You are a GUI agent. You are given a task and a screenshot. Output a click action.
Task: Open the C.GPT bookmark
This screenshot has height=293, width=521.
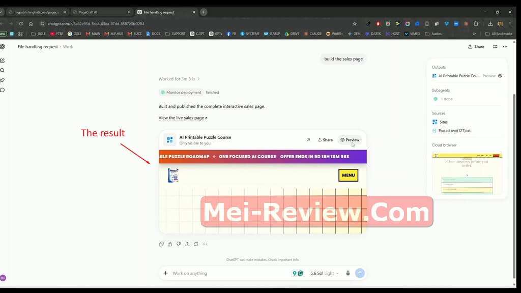pyautogui.click(x=197, y=34)
